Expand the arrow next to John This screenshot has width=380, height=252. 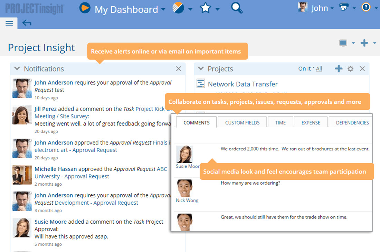click(x=332, y=8)
